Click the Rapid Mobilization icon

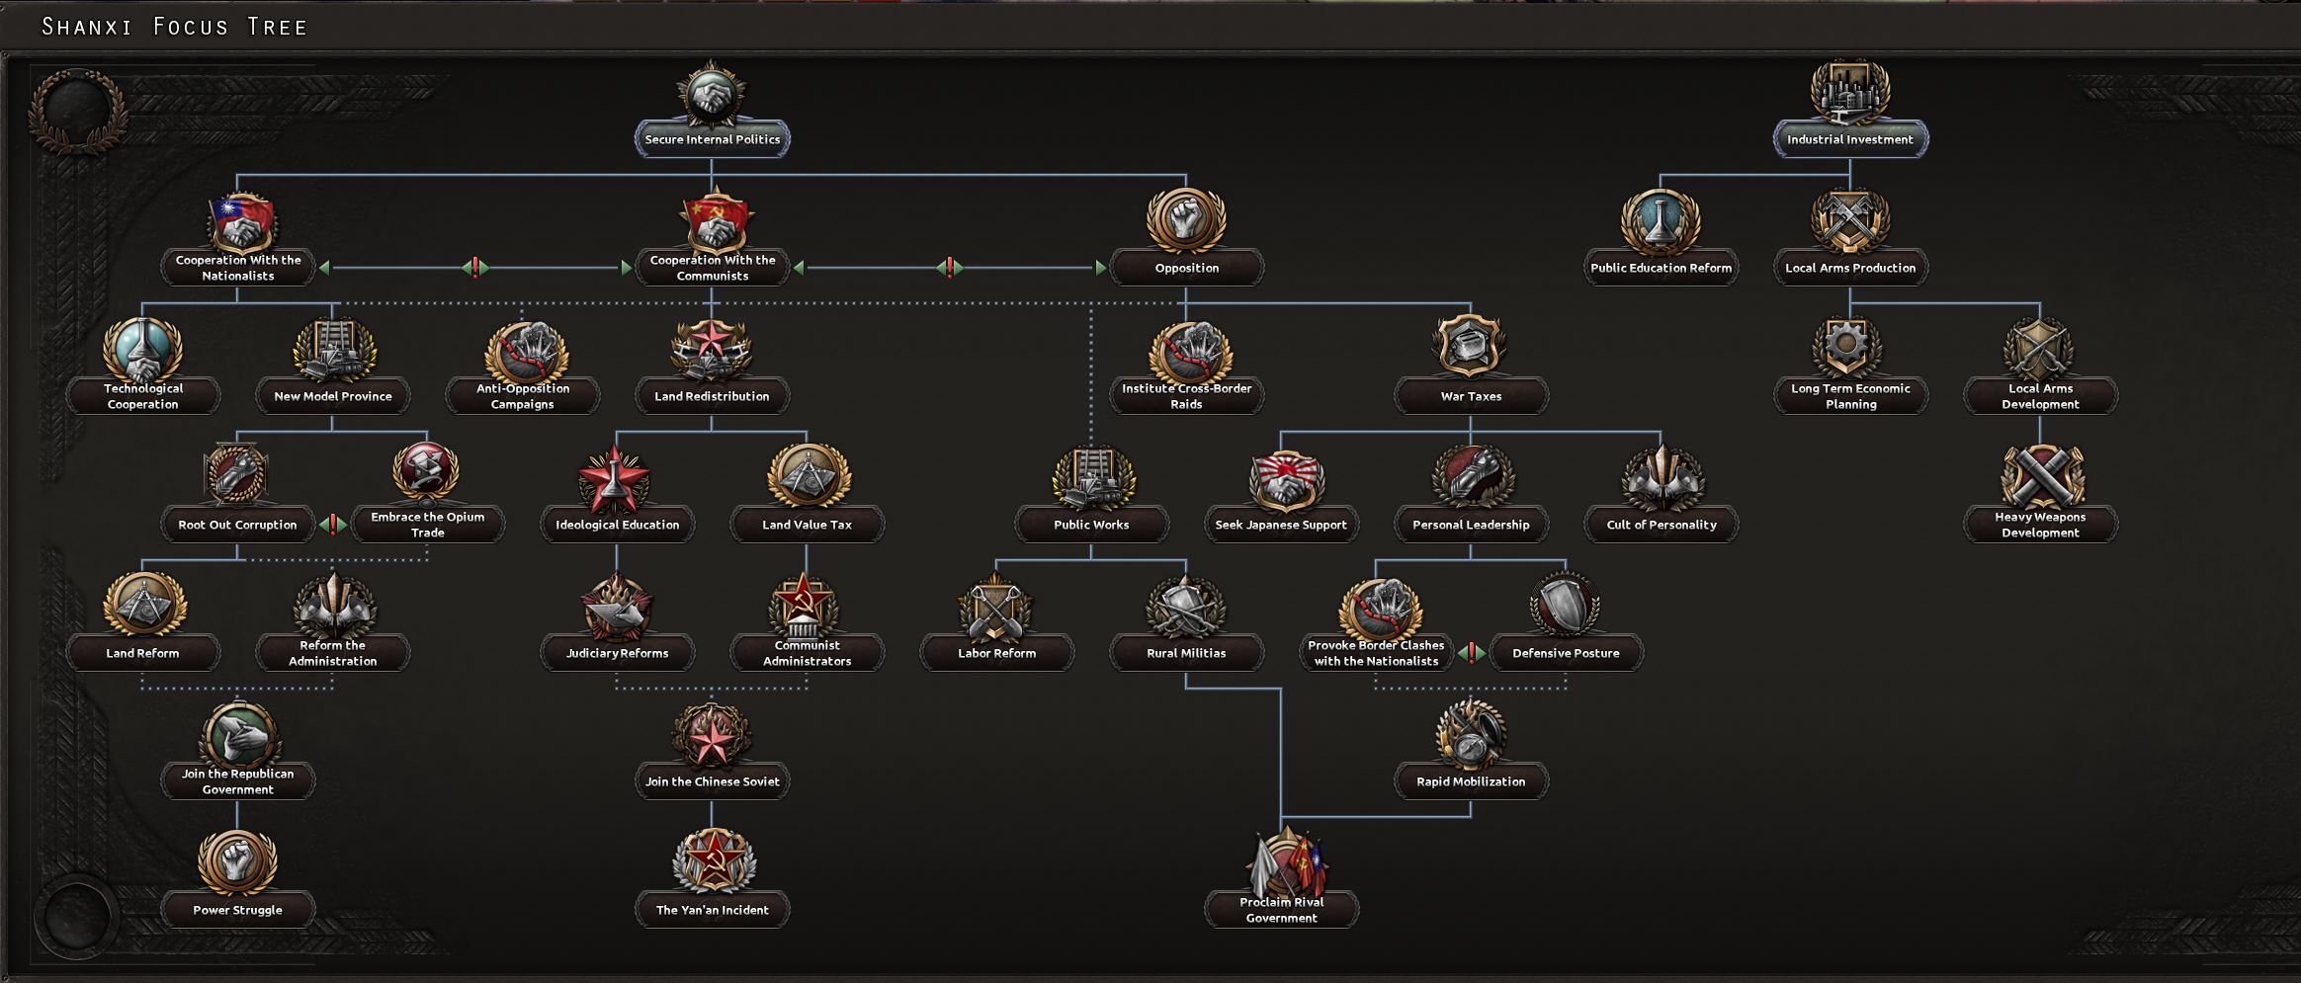1471,735
